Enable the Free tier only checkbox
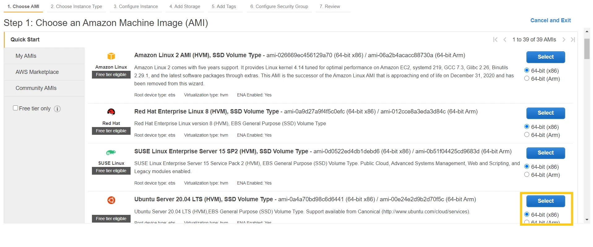Image resolution: width=593 pixels, height=247 pixels. [x=15, y=108]
